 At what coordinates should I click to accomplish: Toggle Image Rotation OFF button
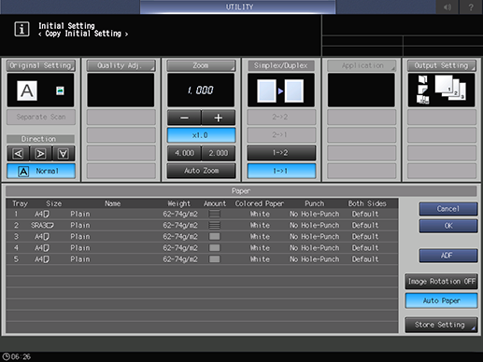pyautogui.click(x=441, y=282)
